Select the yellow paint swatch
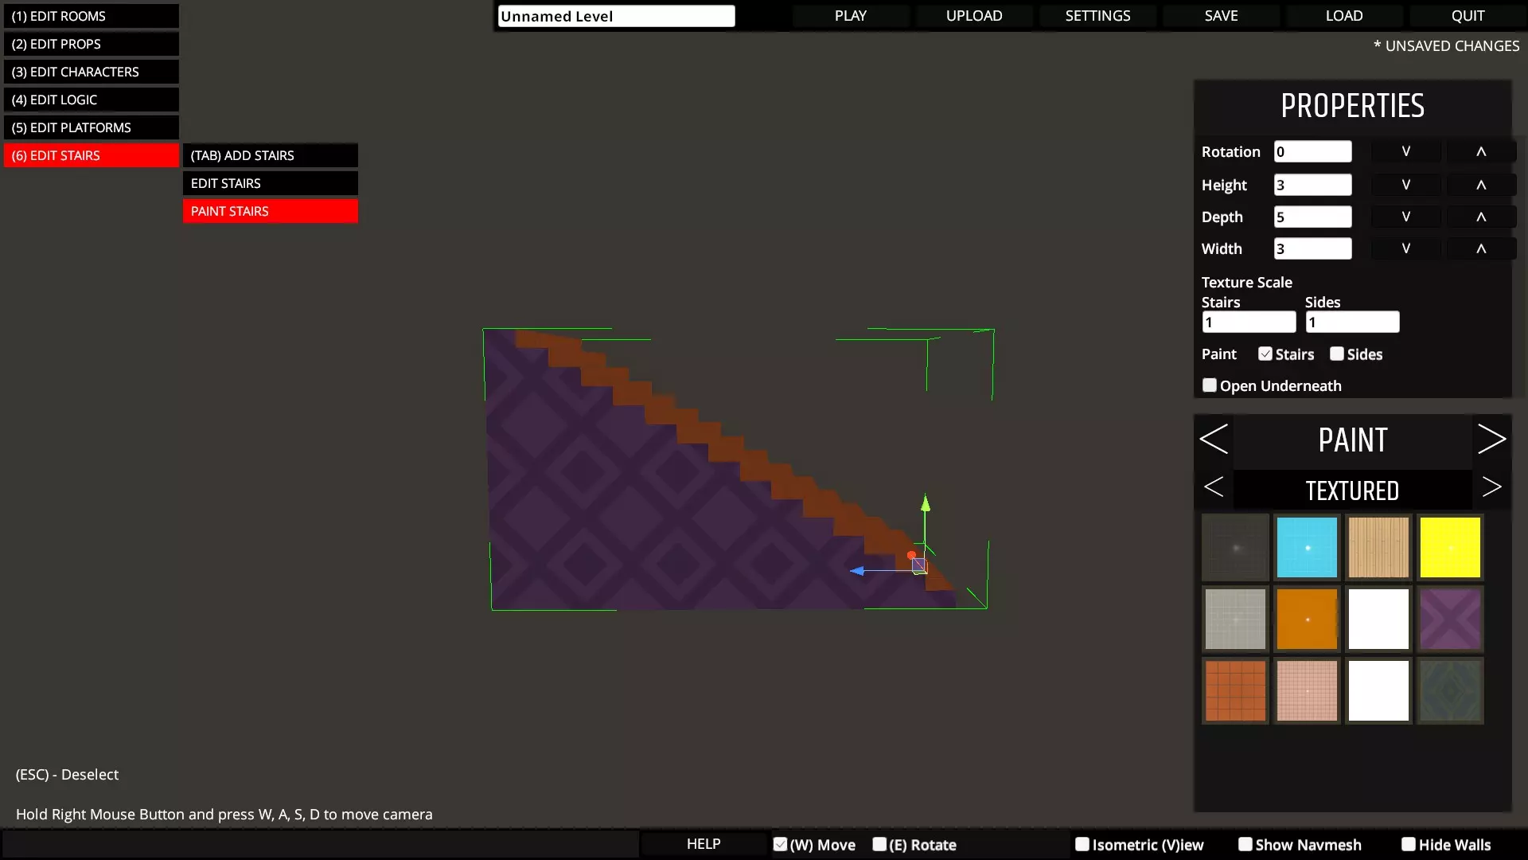Image resolution: width=1528 pixels, height=860 pixels. [1449, 547]
